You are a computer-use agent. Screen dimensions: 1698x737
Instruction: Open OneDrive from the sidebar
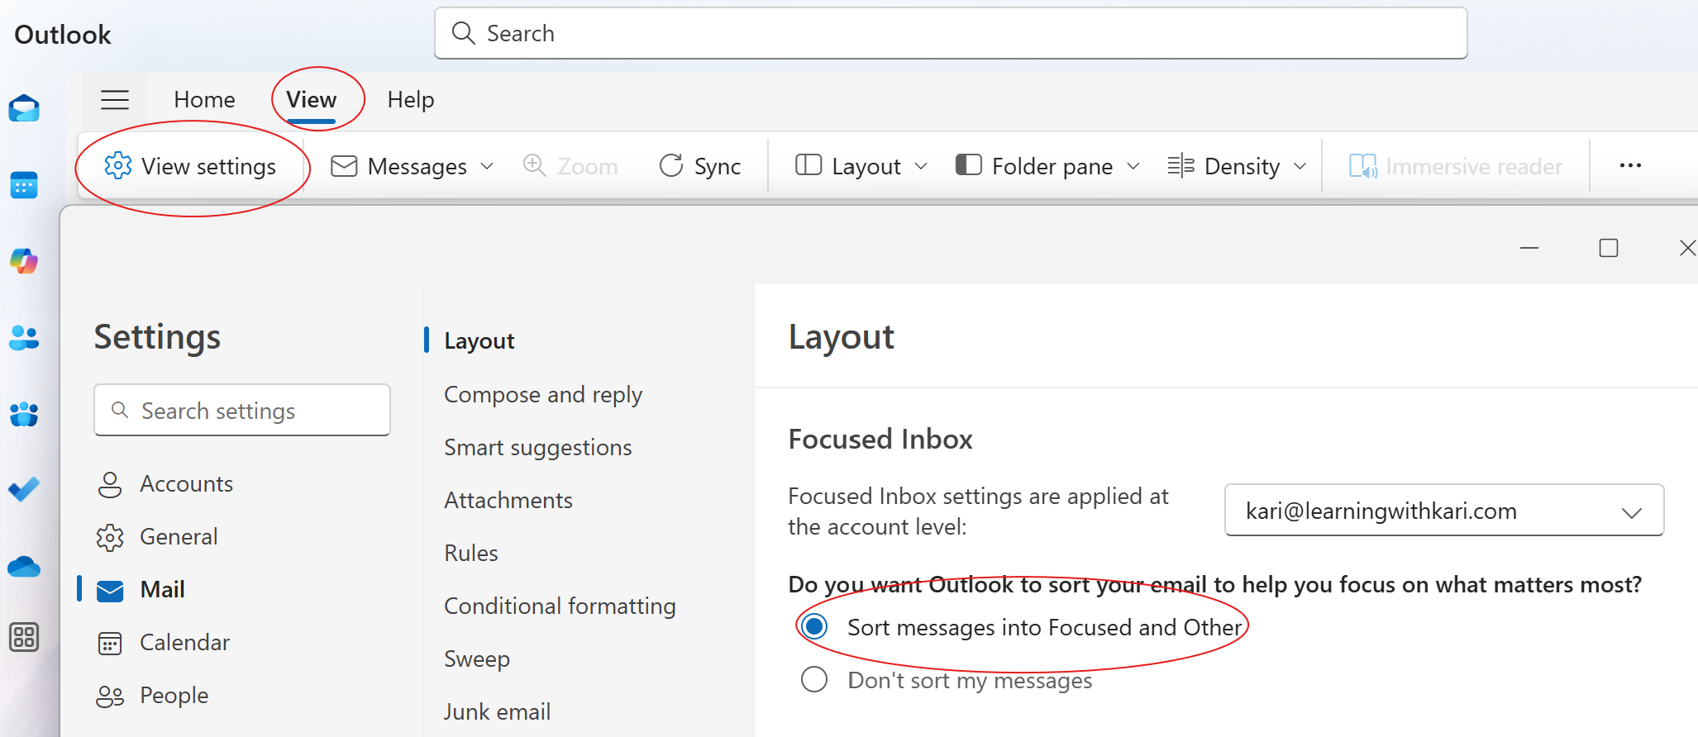pyautogui.click(x=24, y=567)
